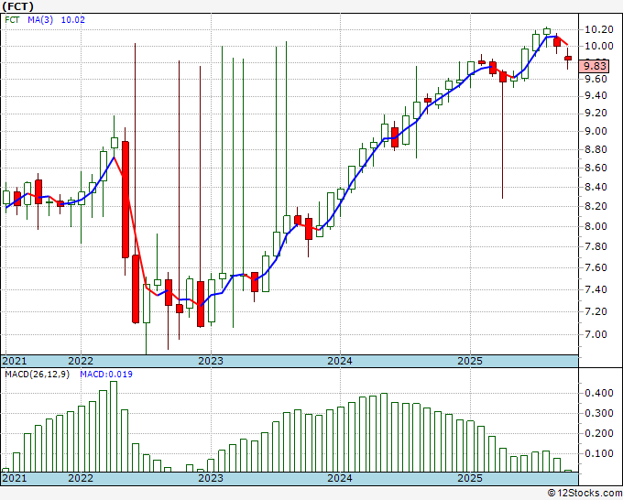623x500 pixels.
Task: Click the 9.00 price axis label
Action: [x=596, y=131]
